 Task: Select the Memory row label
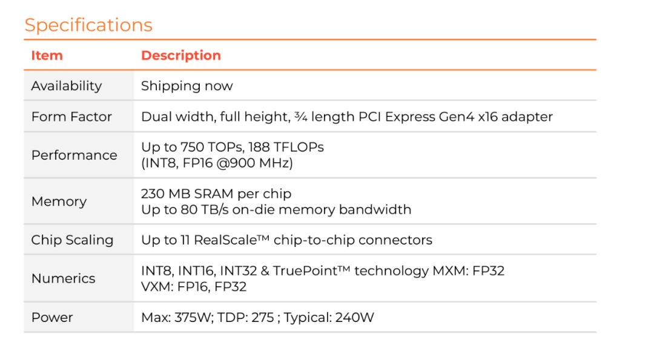[59, 202]
